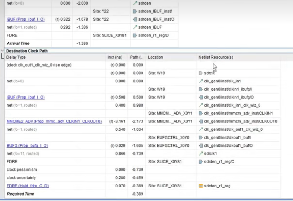This screenshot has height=201, width=293.
Task: Click the pin icon beside clk_gen0/inst/clkout1_buf/O
Action: point(201,146)
